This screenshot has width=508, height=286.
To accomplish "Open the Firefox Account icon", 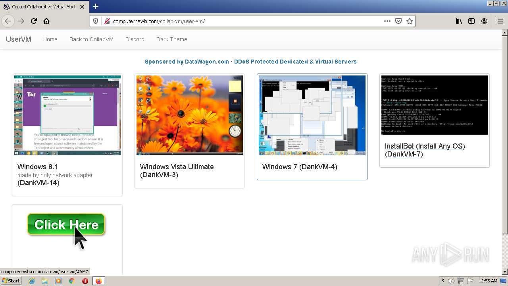I will (x=484, y=21).
